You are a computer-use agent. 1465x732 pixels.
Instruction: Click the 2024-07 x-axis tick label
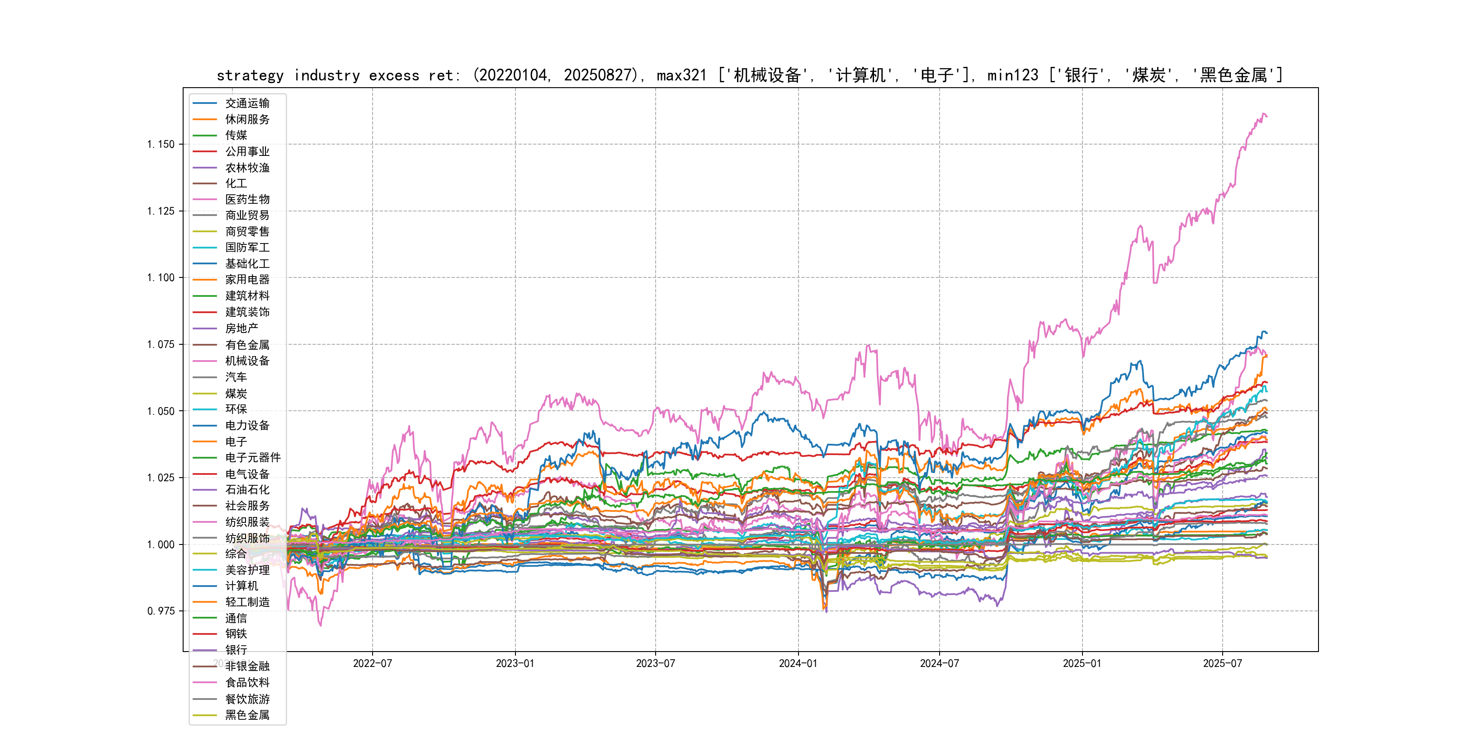tap(939, 664)
